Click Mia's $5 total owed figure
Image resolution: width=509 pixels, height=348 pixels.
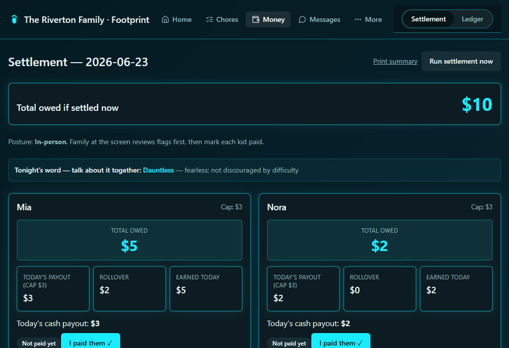[x=129, y=246]
